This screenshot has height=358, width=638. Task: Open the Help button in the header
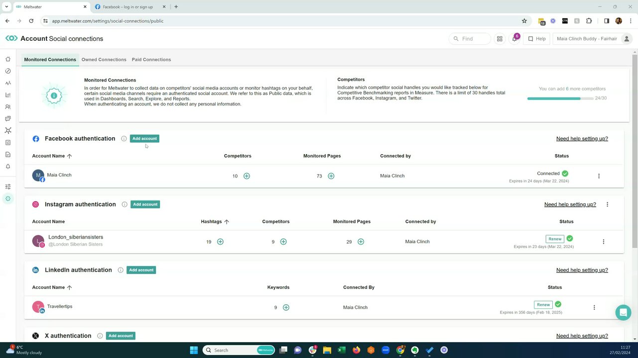pyautogui.click(x=536, y=39)
